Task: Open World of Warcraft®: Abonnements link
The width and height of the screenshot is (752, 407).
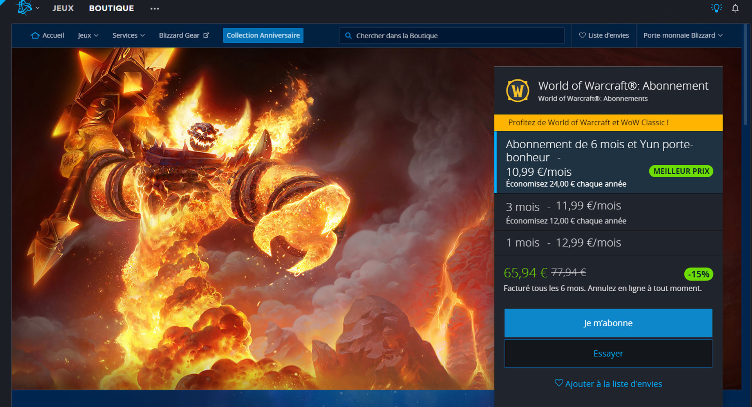Action: (593, 99)
